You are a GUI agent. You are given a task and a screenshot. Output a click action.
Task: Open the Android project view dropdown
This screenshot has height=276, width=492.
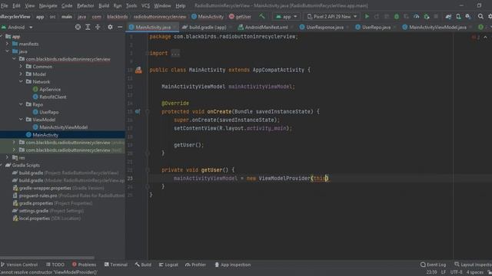tap(17, 28)
